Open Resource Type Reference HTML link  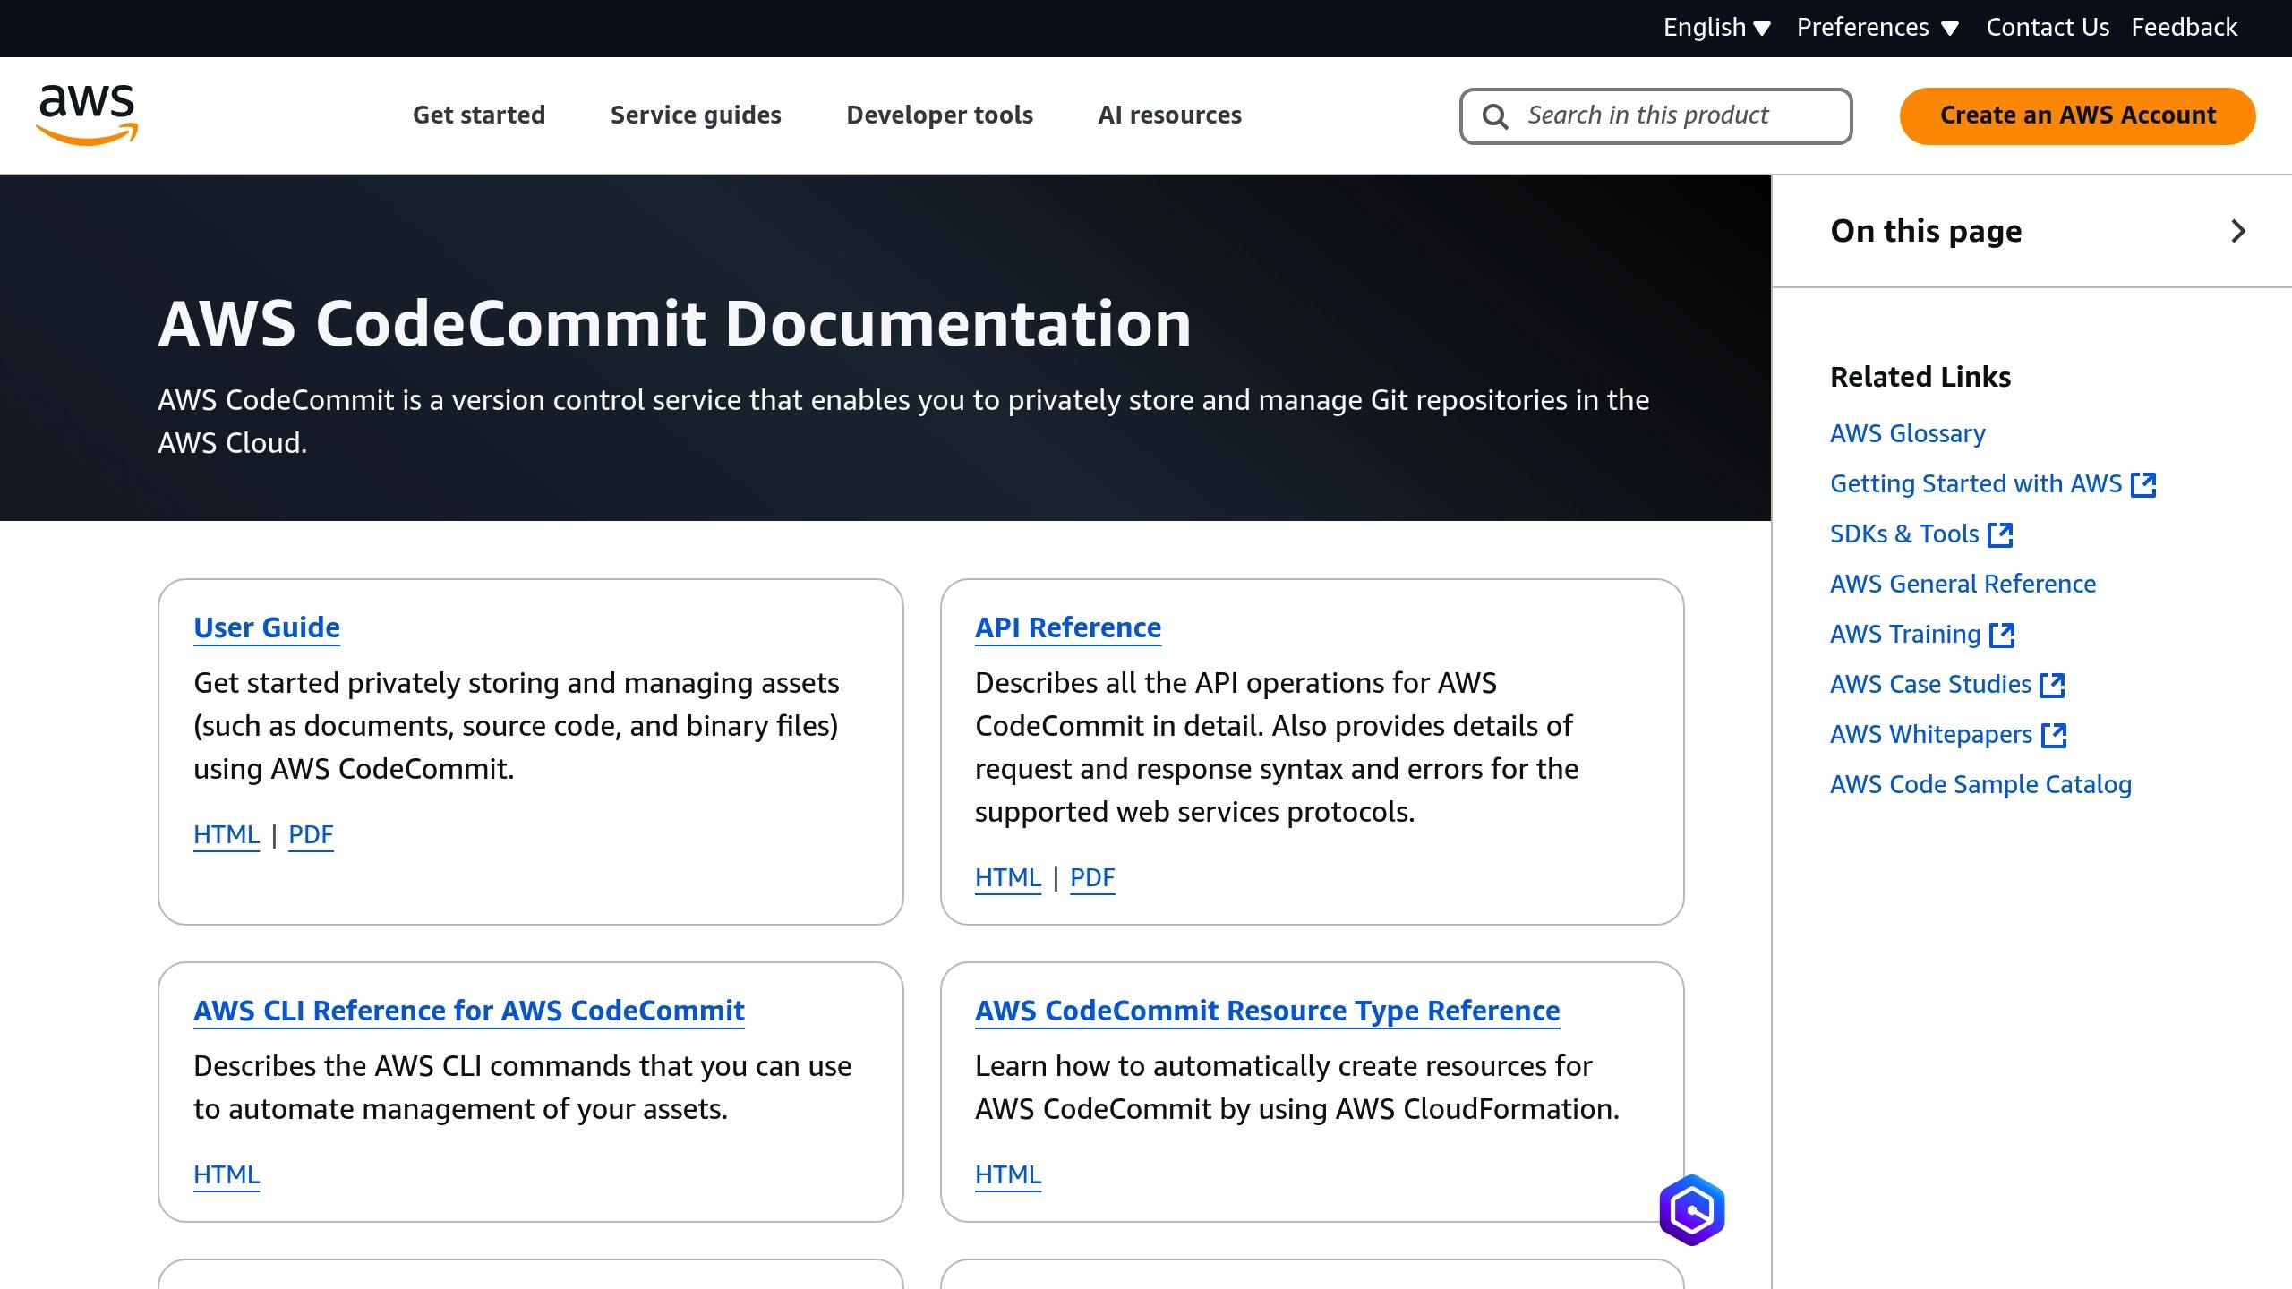coord(1008,1174)
